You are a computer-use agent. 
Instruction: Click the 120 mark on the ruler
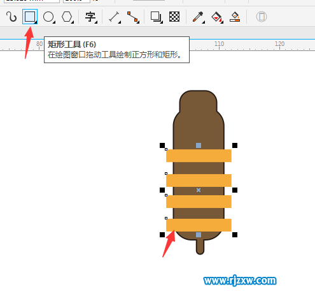279,44
